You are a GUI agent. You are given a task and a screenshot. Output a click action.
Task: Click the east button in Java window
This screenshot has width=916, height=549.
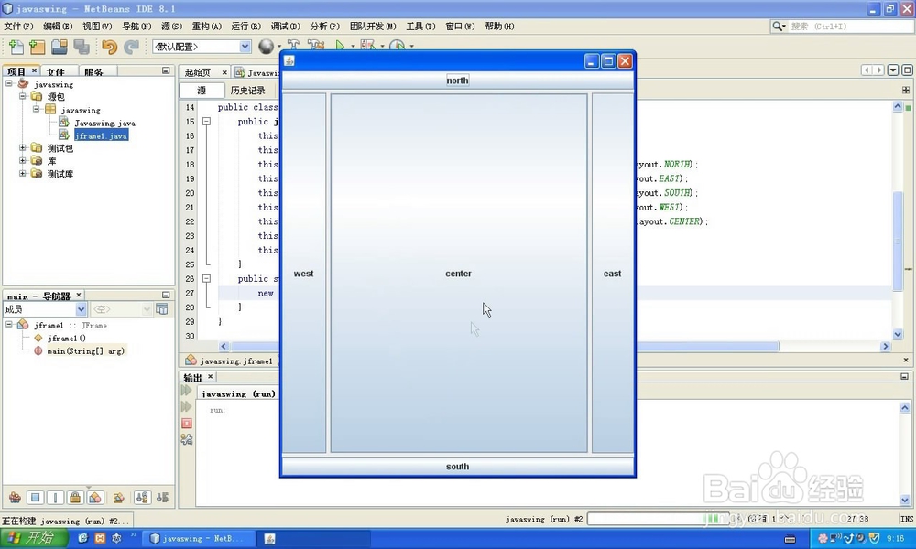click(x=613, y=273)
